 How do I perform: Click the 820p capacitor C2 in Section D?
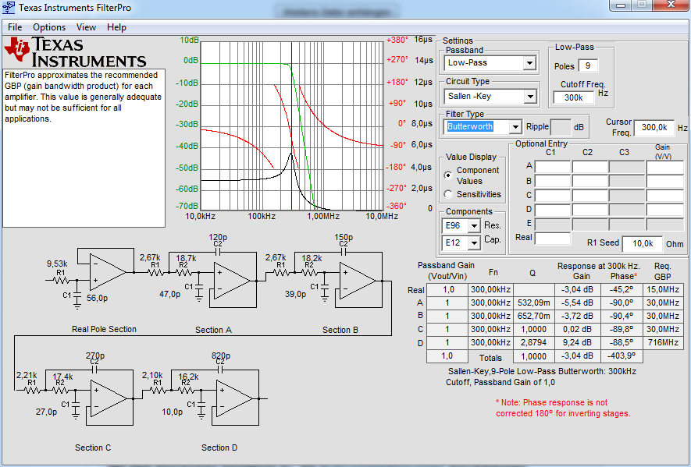pyautogui.click(x=221, y=370)
